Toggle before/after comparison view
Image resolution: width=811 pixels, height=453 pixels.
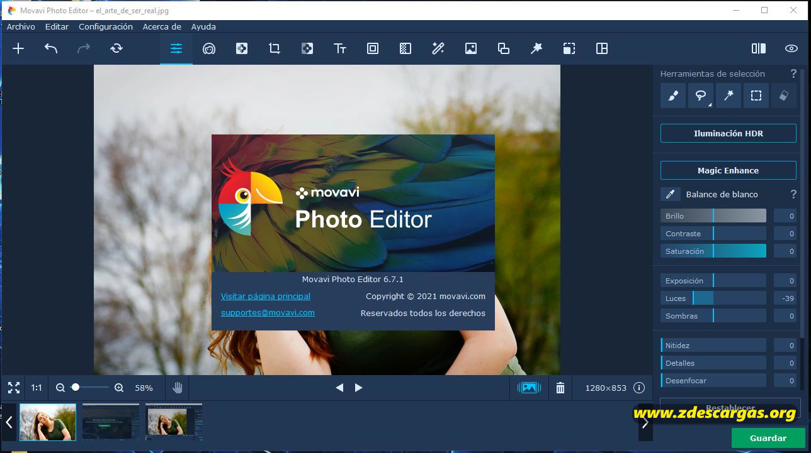[759, 48]
